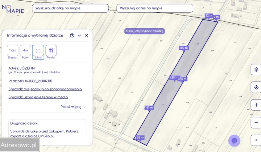Click the Wyszukaj działkę na mapie field
Image resolution: width=261 pixels, height=152 pixels.
coord(70,8)
